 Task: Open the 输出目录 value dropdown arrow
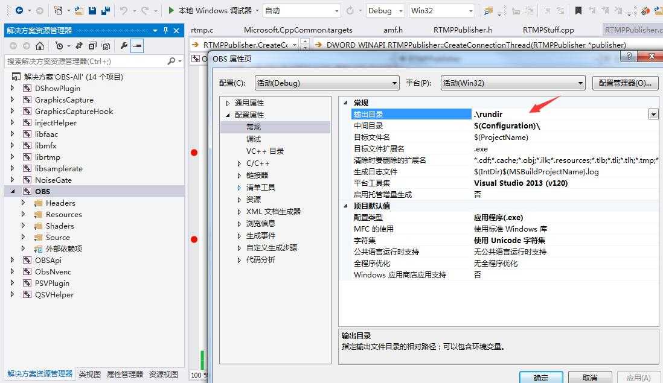(653, 114)
